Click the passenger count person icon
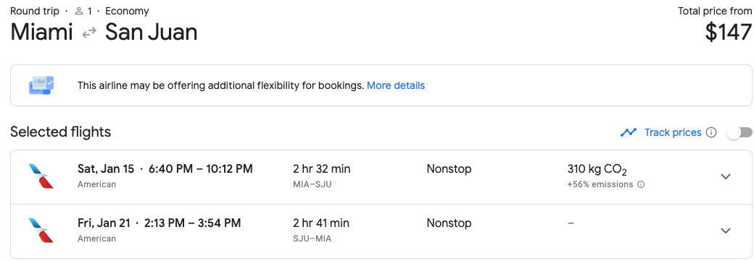This screenshot has height=261, width=754. tap(79, 11)
